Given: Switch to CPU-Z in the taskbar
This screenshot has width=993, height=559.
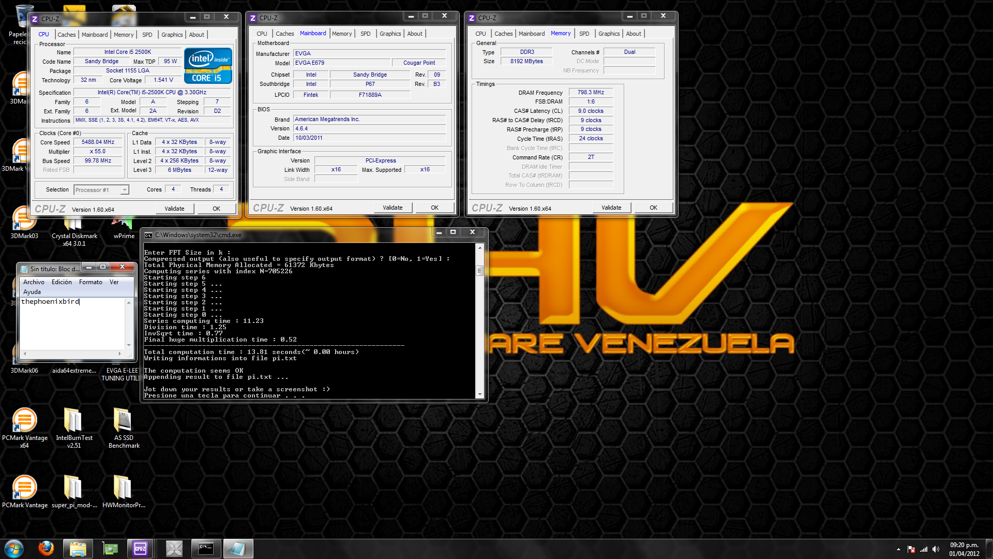Looking at the screenshot, I should tap(140, 549).
